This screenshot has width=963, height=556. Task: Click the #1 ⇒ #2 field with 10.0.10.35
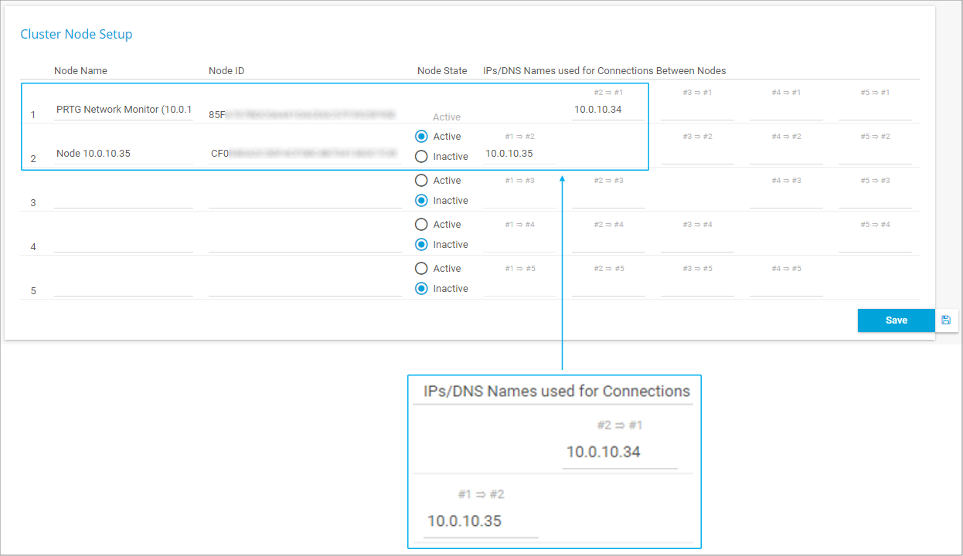pos(519,154)
